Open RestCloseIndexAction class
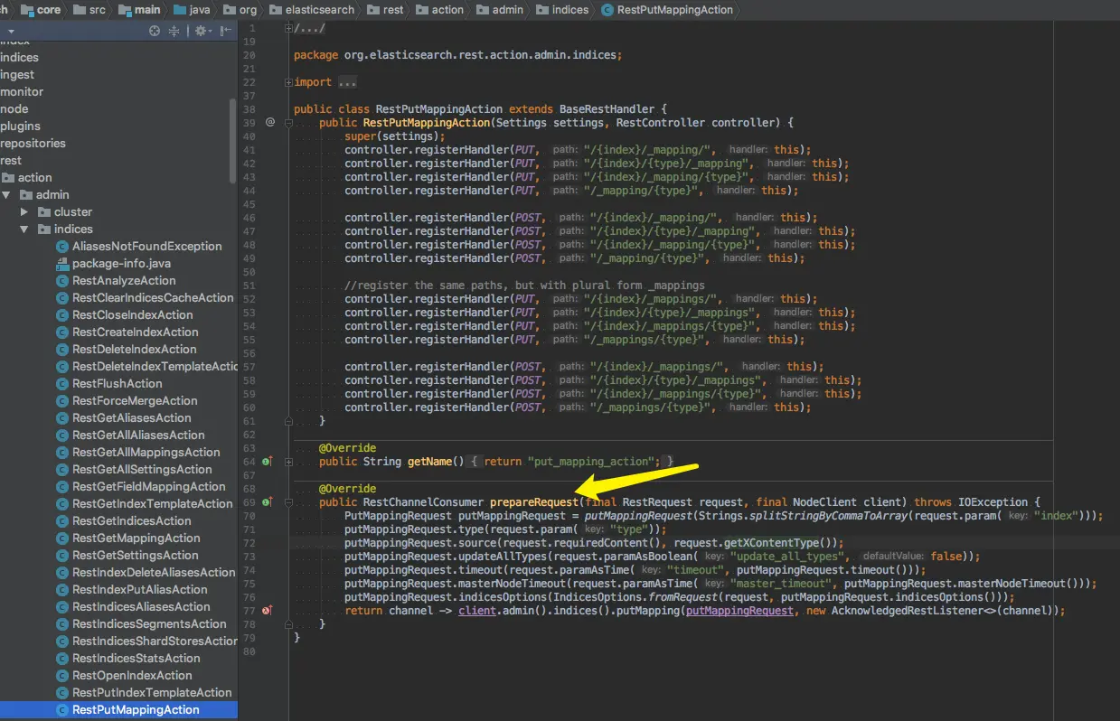1120x721 pixels. [132, 314]
